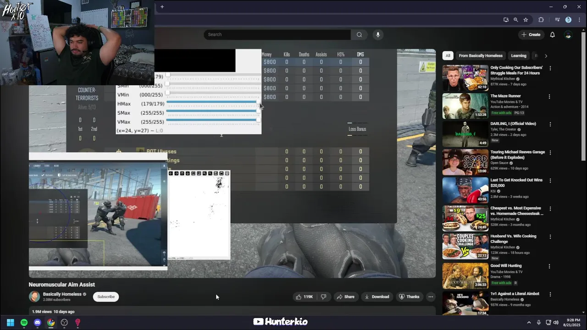Select the From Basically Homeless chip
The width and height of the screenshot is (587, 330).
[481, 55]
